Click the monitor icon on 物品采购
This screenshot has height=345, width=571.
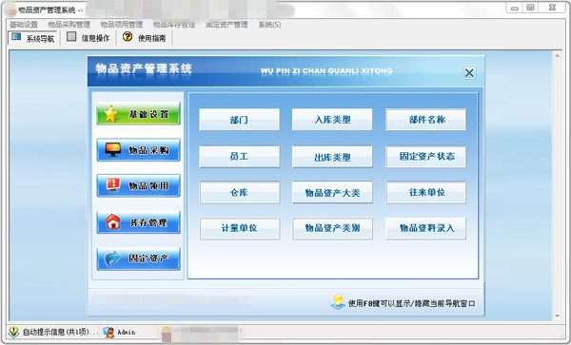click(113, 149)
